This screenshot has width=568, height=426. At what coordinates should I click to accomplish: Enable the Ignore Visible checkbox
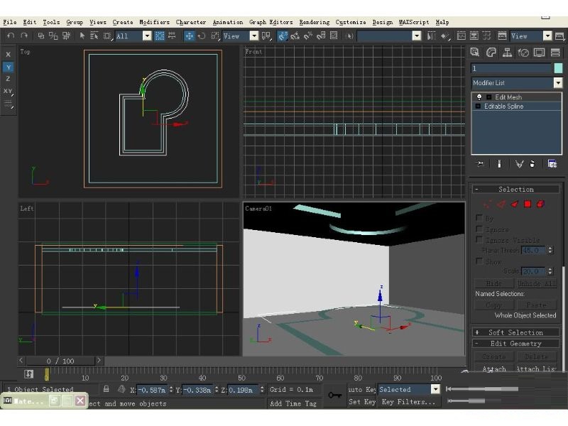[x=479, y=239]
